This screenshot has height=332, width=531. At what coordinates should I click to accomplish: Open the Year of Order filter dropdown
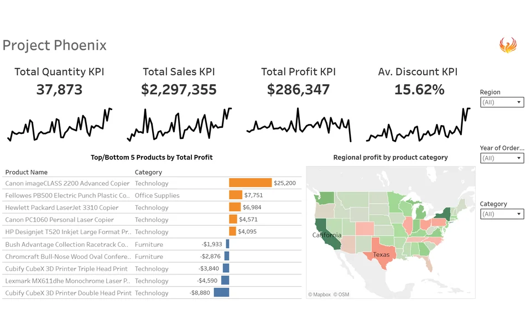pyautogui.click(x=502, y=158)
